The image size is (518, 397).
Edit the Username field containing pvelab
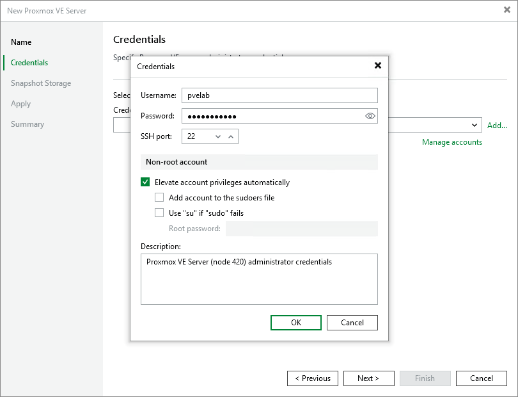pyautogui.click(x=279, y=95)
